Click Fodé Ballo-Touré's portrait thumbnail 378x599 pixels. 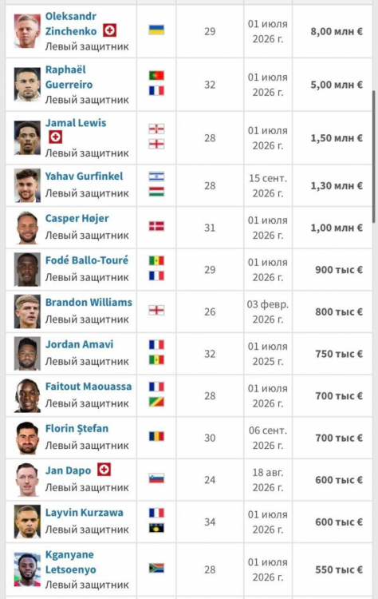coord(27,270)
